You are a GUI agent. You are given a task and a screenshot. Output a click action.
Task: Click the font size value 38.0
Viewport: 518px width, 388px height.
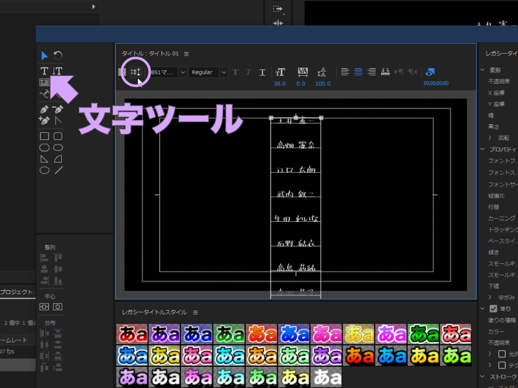click(x=280, y=84)
